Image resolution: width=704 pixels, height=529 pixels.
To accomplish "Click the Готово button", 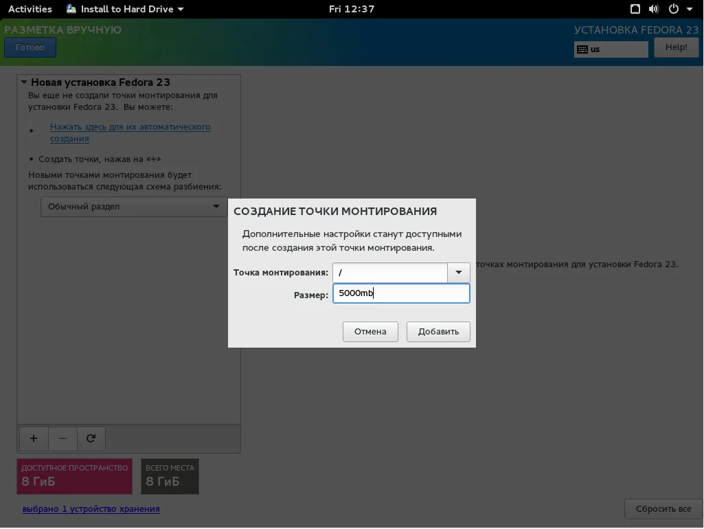I will tap(30, 47).
